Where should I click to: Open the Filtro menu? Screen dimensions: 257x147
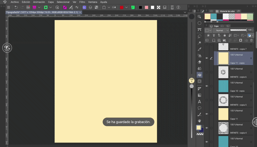tap(82, 2)
